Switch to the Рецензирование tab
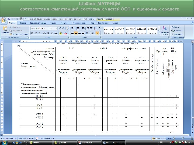This screenshot has height=145, width=194. pos(79,23)
